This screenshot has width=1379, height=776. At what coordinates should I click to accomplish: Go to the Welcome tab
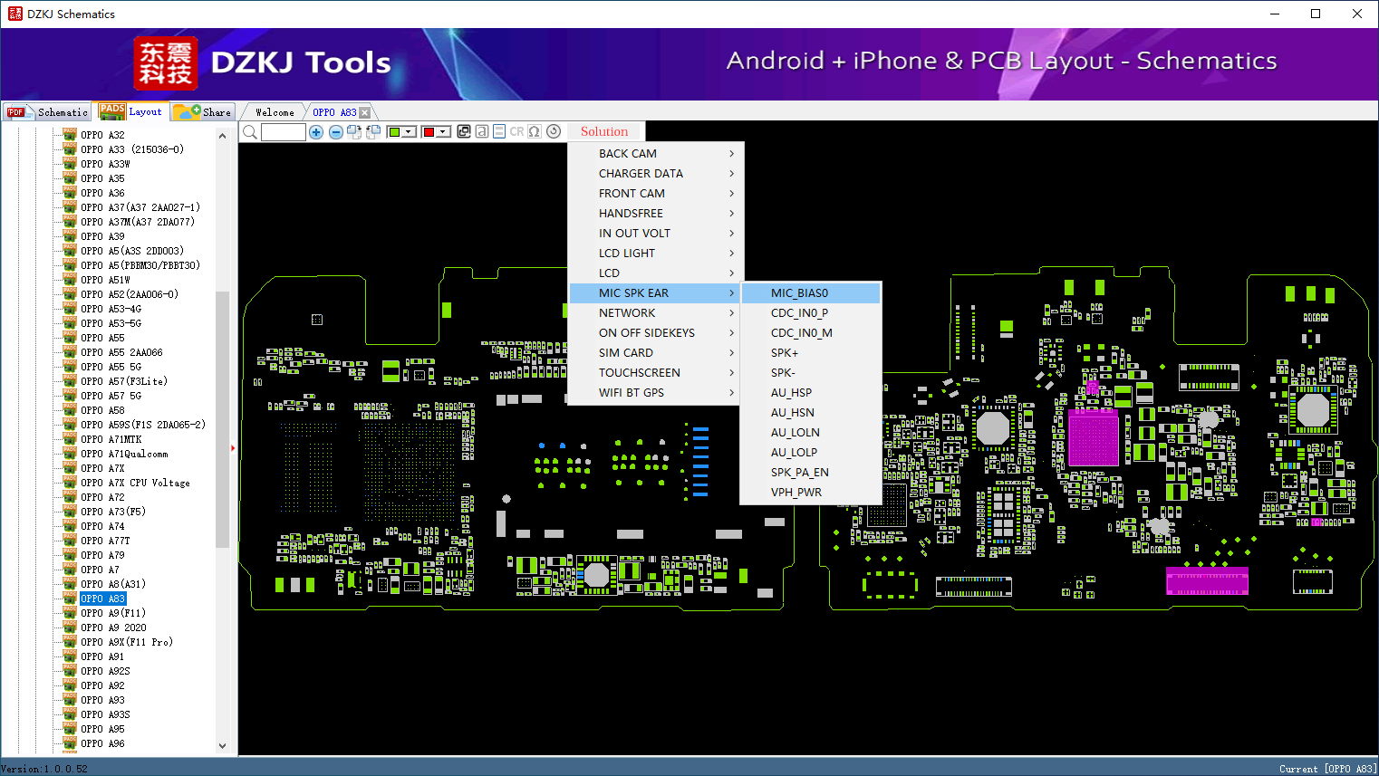coord(275,112)
